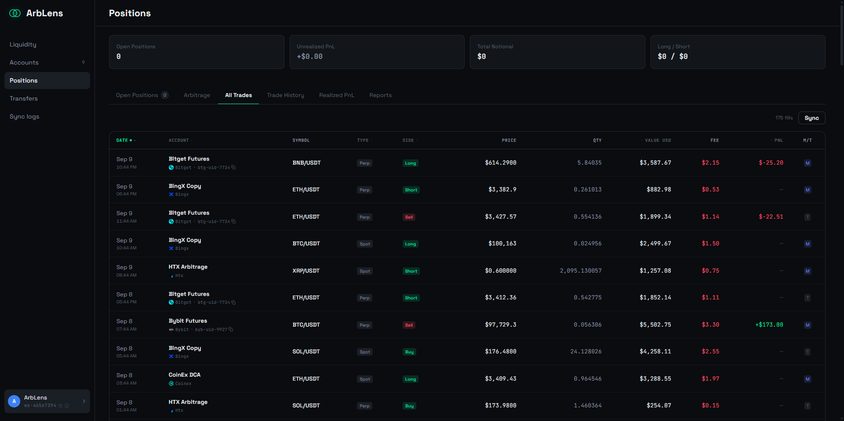Image resolution: width=844 pixels, height=421 pixels.
Task: Sort by PNL column header
Action: pyautogui.click(x=777, y=140)
